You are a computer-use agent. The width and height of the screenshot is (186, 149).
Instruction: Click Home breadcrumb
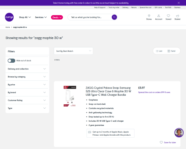click(7, 27)
